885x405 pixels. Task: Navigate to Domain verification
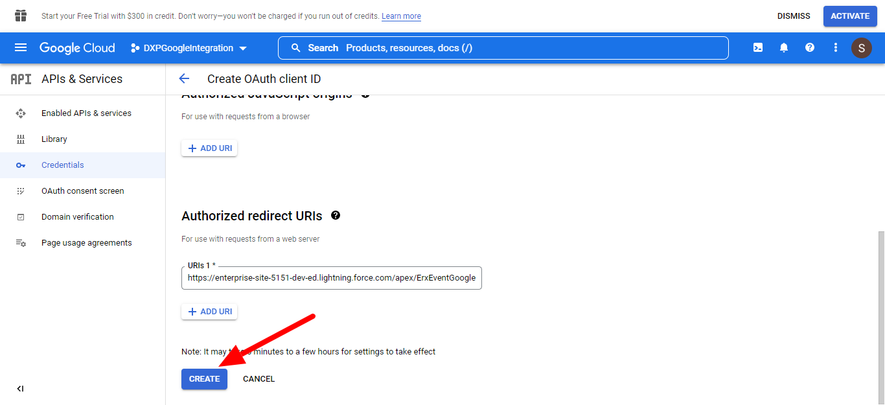point(77,217)
